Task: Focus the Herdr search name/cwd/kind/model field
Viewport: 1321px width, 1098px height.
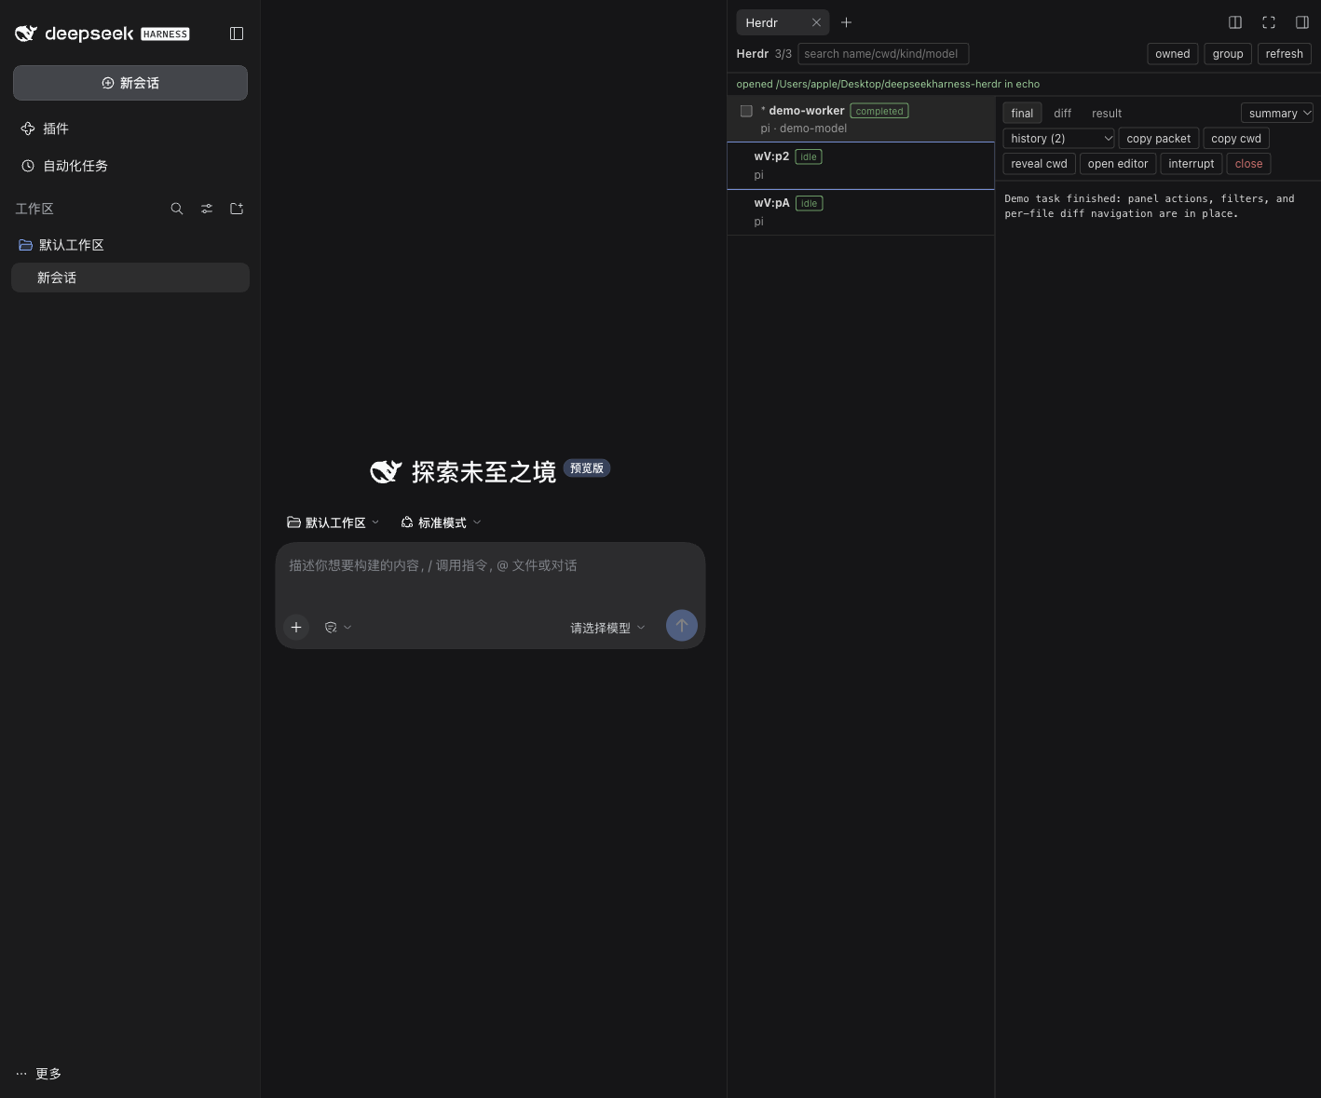Action: click(x=883, y=54)
